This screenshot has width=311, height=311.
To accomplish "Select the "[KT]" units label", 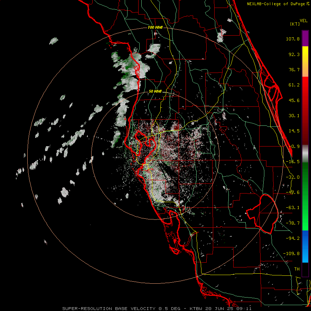I will click(x=295, y=24).
